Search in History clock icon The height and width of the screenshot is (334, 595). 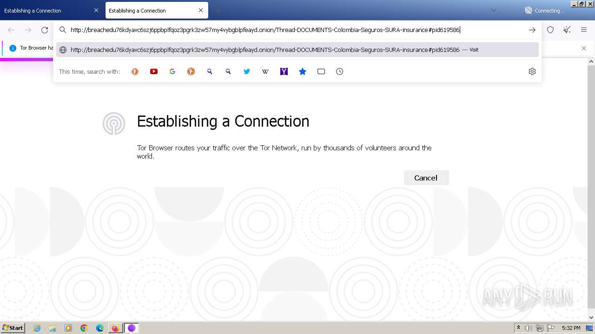coord(340,71)
